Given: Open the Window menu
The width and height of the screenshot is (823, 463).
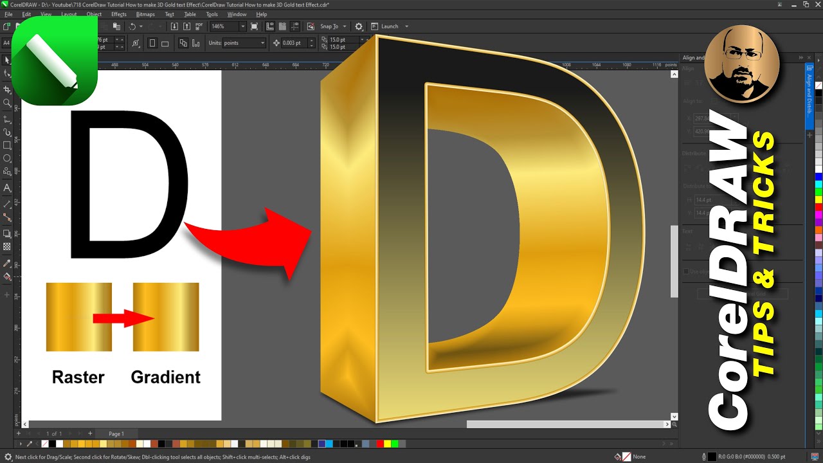Looking at the screenshot, I should 237,14.
